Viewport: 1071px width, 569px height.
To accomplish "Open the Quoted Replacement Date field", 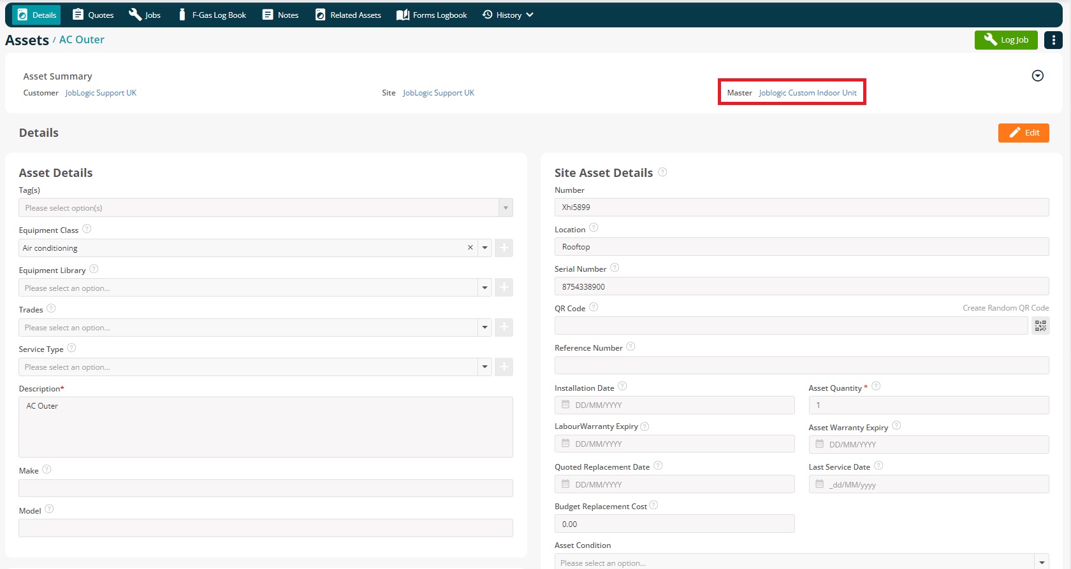I will pos(674,484).
